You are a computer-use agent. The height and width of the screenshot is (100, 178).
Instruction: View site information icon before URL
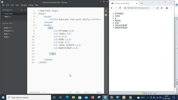point(125,8)
